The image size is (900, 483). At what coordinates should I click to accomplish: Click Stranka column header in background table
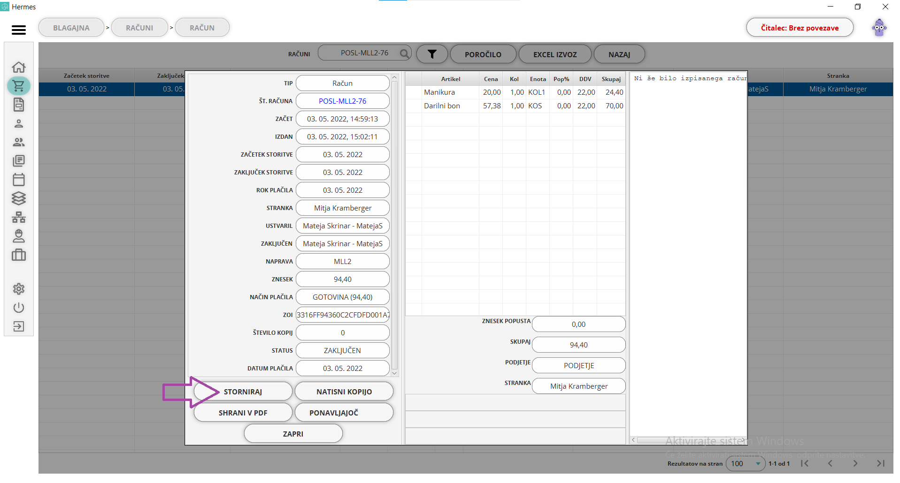click(838, 75)
